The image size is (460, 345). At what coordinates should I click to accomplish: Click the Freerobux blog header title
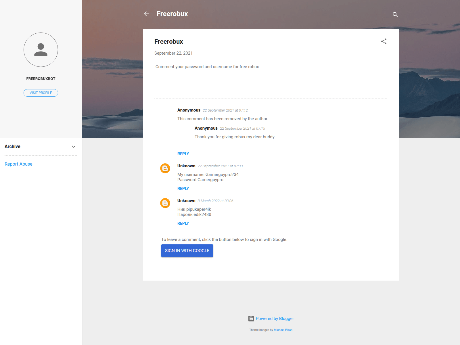[x=172, y=14]
